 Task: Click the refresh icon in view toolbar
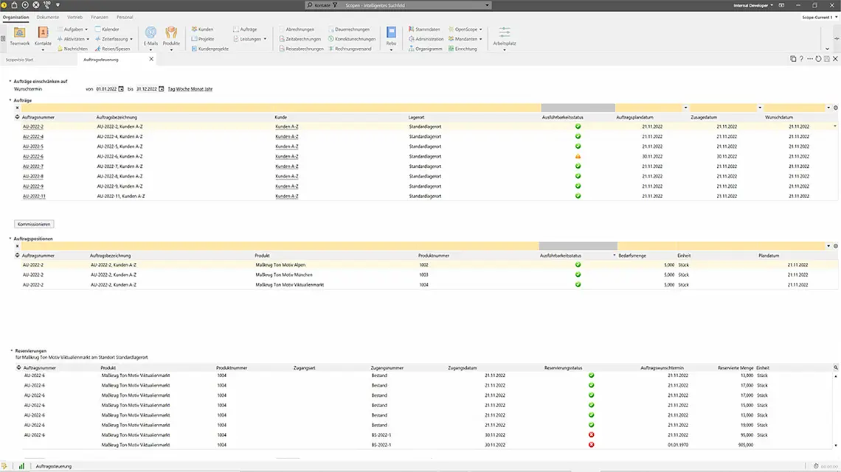(818, 59)
